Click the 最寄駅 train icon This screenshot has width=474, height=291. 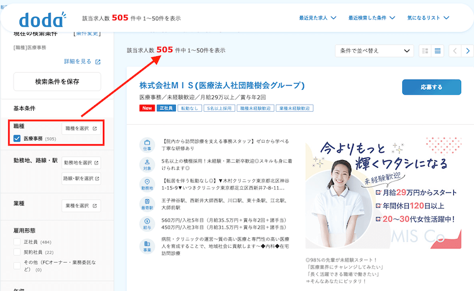coord(147,204)
